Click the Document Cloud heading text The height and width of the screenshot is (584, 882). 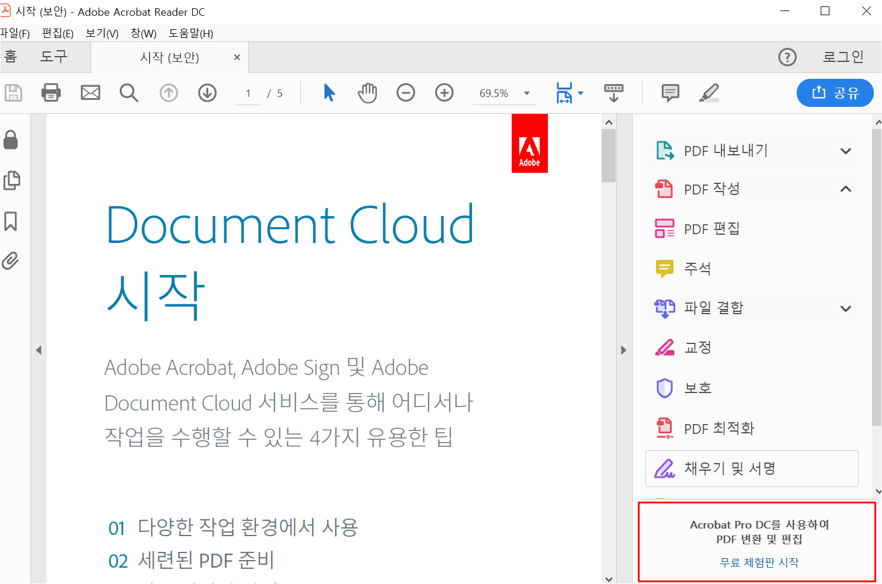pos(290,225)
